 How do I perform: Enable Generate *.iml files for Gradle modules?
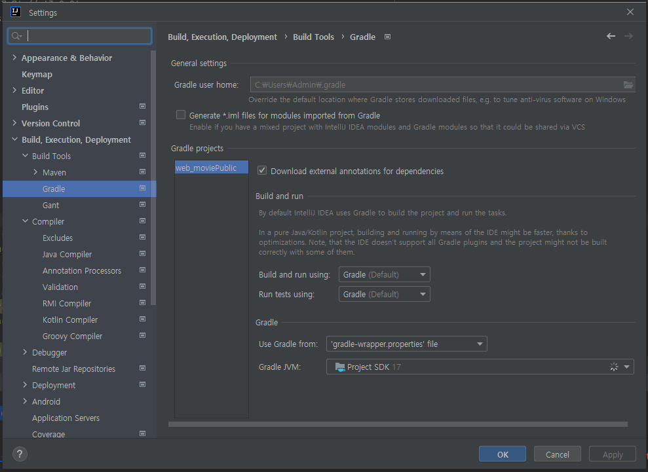coord(181,115)
